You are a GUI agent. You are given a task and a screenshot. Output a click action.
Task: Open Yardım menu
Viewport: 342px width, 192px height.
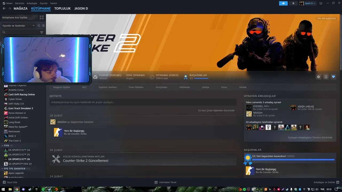point(53,3)
